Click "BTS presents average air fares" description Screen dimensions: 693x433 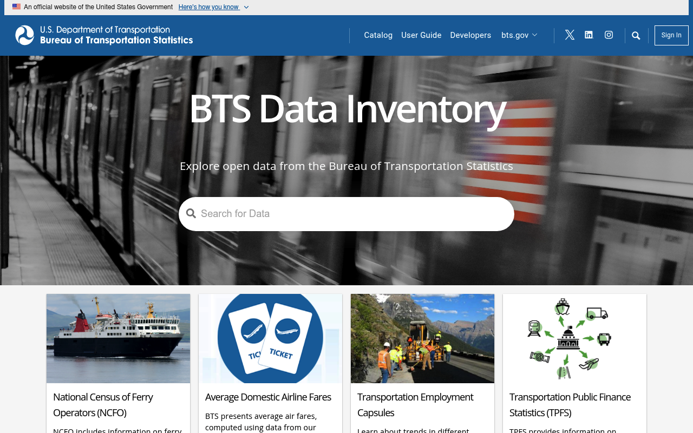tap(262, 422)
